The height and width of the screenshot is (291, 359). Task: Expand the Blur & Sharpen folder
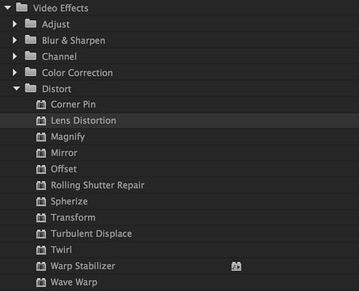coord(15,40)
